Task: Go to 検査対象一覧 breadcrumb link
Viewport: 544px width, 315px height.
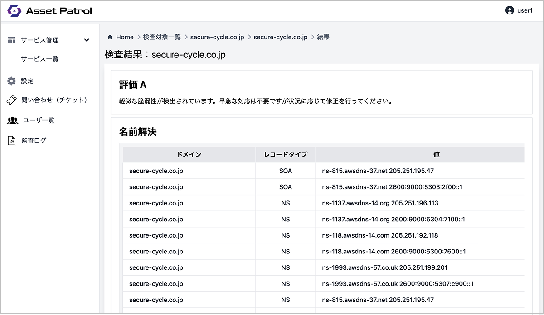Action: (x=162, y=37)
